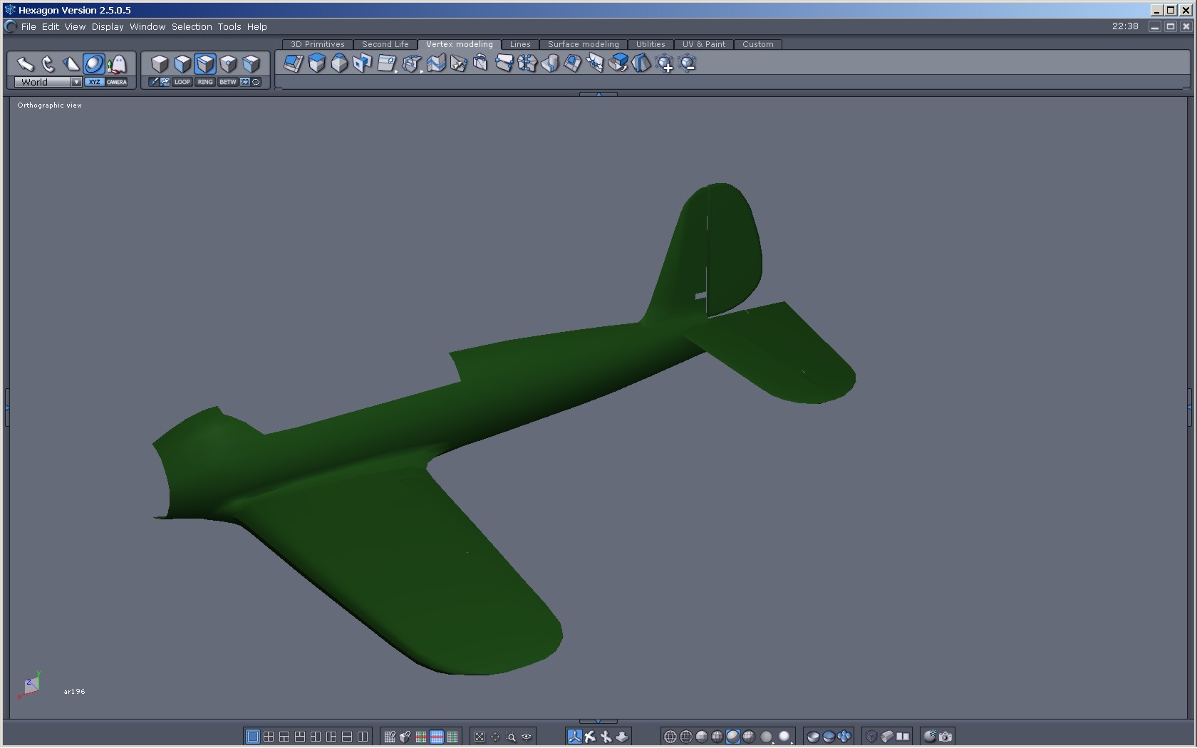This screenshot has width=1197, height=748.
Task: Switch to the Lines tab
Action: 520,44
